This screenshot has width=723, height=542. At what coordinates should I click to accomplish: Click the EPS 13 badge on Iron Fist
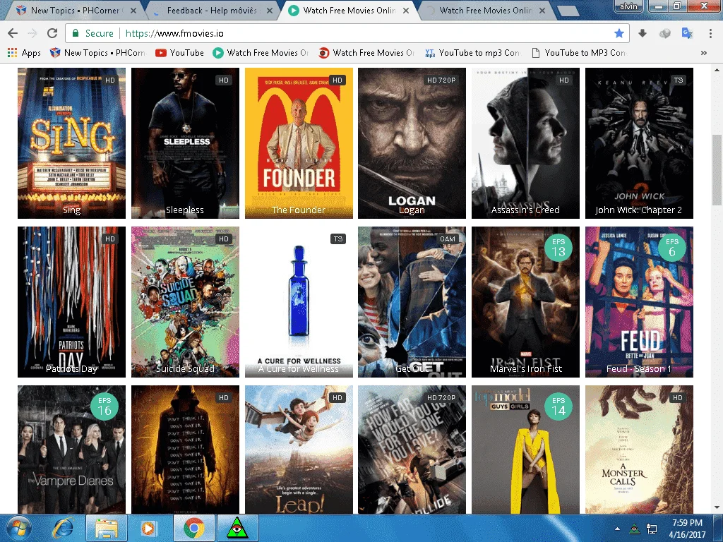click(x=558, y=248)
